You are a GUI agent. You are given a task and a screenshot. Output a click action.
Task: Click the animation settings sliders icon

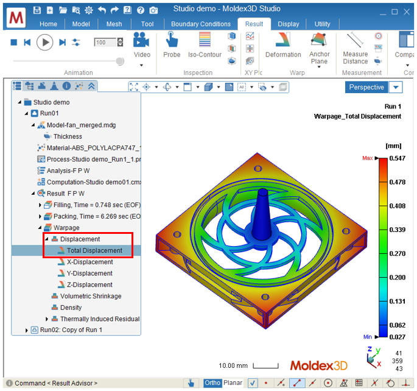[76, 42]
